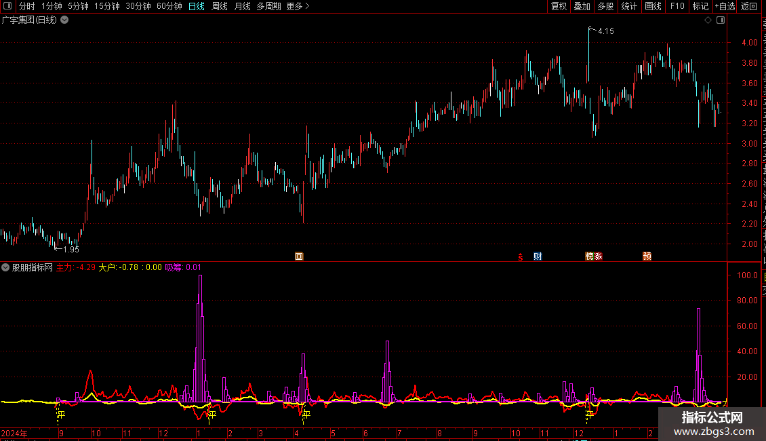Screen dimensions: 766x441
Task: Click the 复权 adjustment button
Action: 559,6
